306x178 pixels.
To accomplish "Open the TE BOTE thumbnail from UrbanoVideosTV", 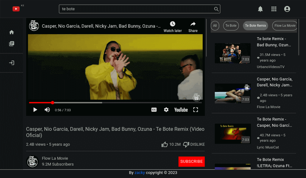I will pyautogui.click(x=233, y=53).
